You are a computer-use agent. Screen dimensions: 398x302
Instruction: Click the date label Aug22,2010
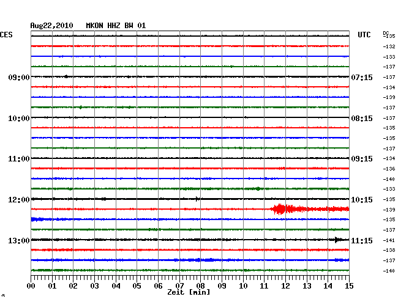(x=52, y=26)
